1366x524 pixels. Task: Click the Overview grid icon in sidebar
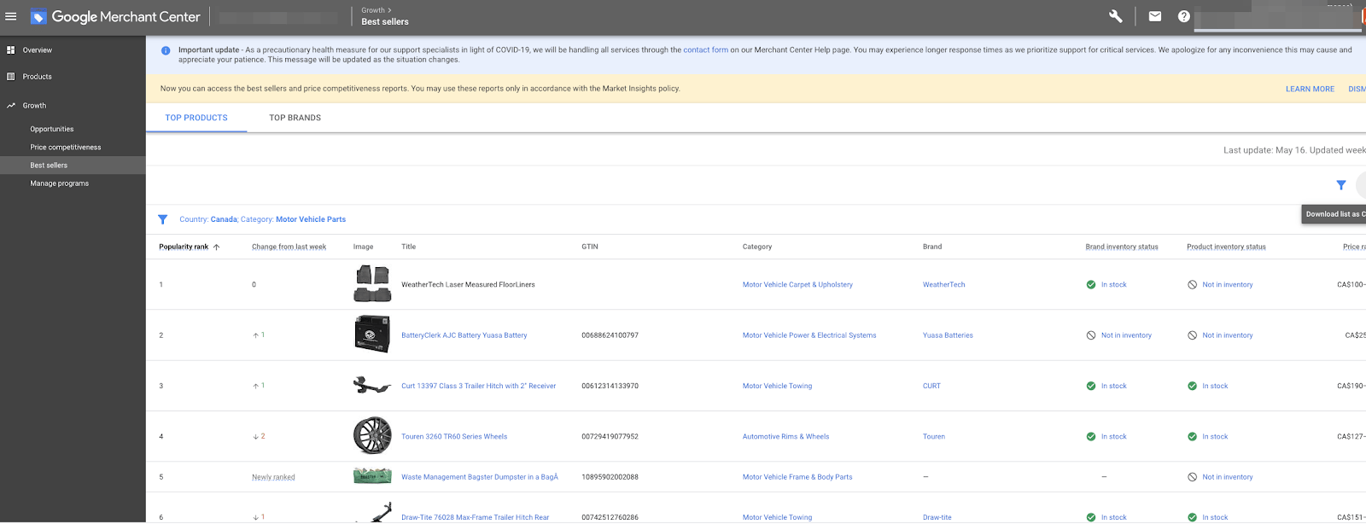click(11, 50)
